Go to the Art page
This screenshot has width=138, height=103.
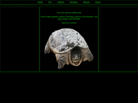50,2
